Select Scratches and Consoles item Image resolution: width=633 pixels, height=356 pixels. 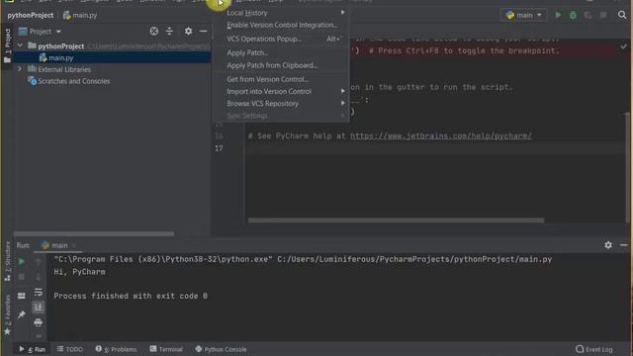(73, 81)
